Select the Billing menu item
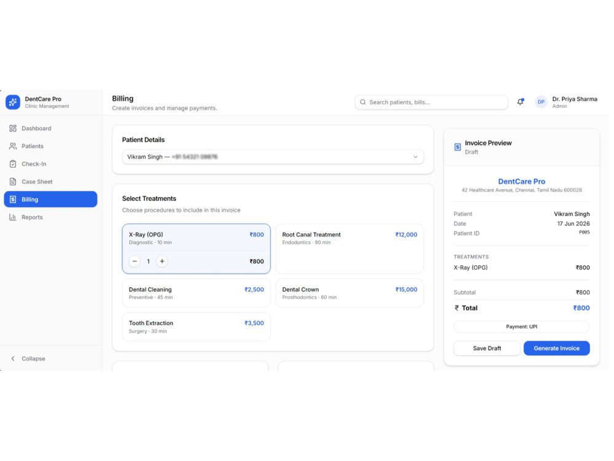 (50, 199)
